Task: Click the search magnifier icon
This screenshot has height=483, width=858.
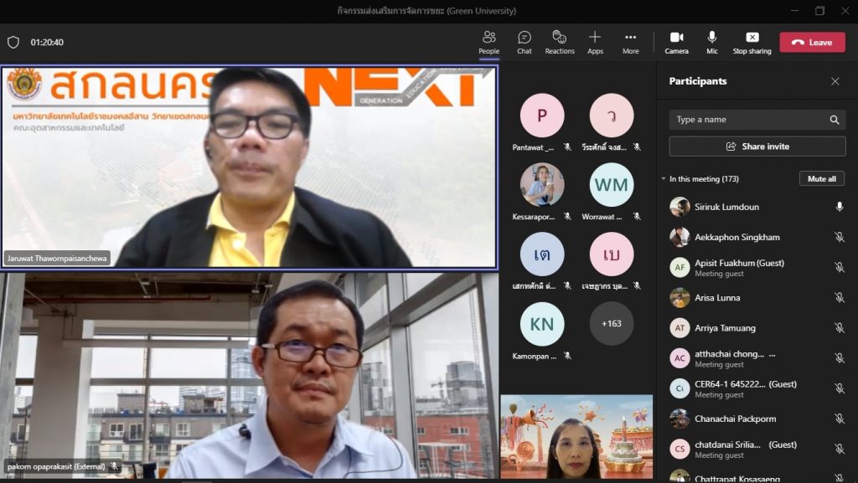Action: [835, 120]
